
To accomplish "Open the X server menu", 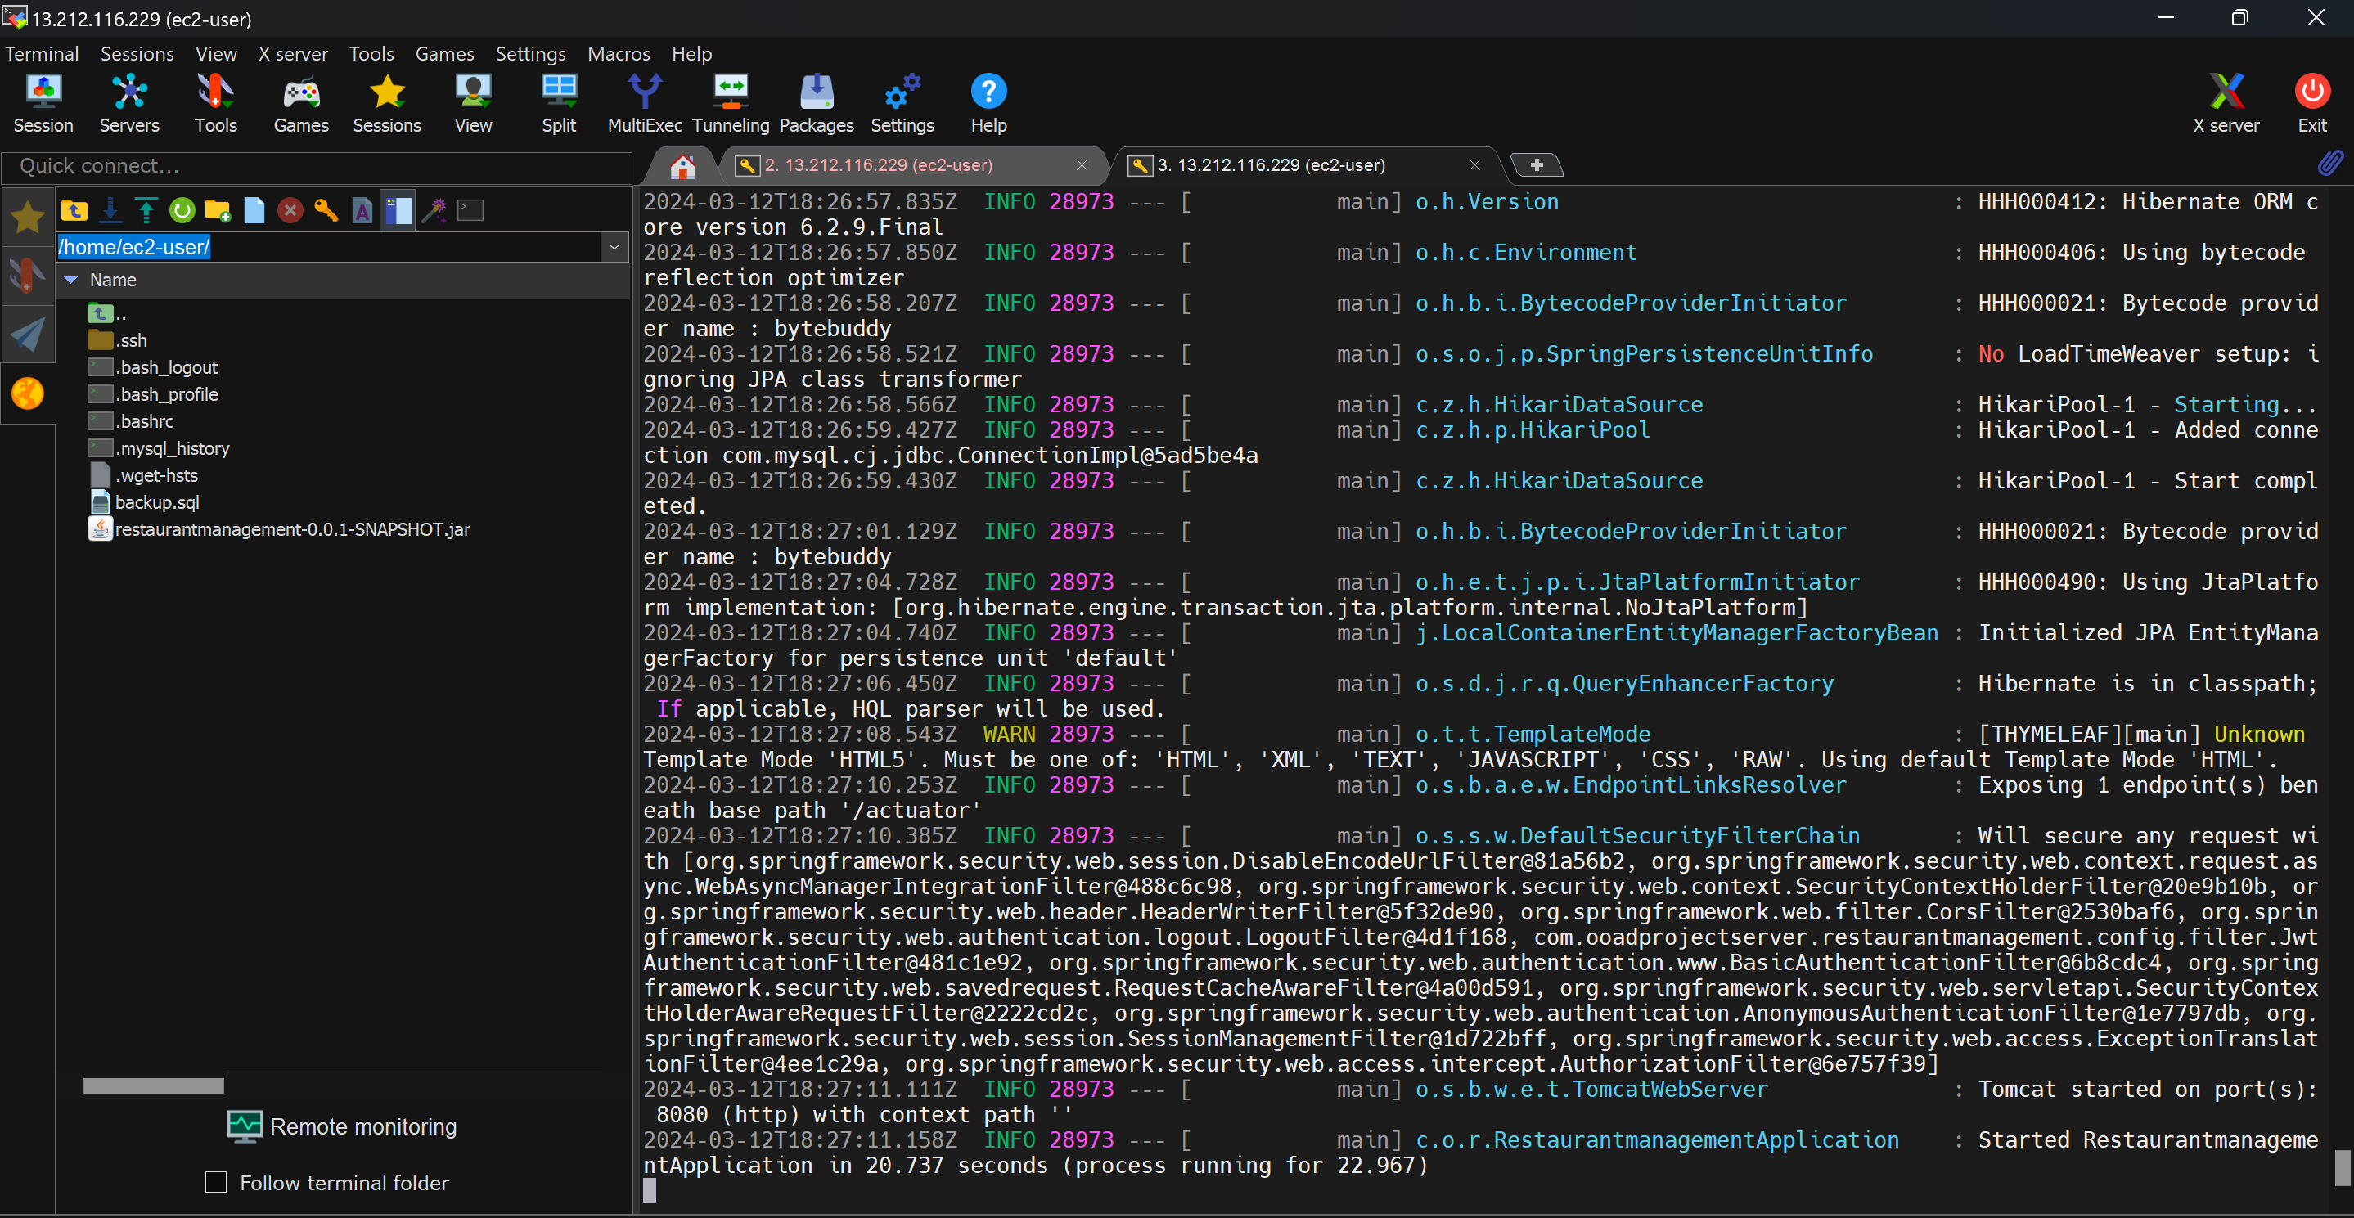I will (x=292, y=54).
